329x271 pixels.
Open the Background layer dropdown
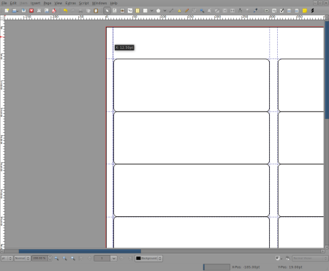point(148,258)
